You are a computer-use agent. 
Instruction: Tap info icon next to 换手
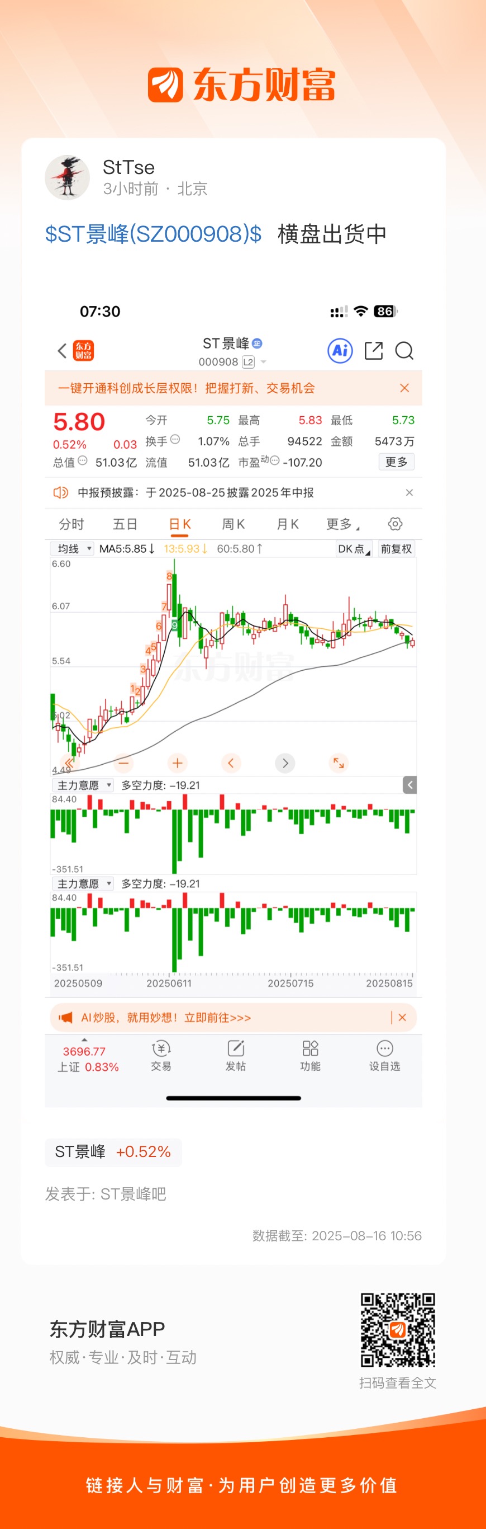(x=175, y=439)
